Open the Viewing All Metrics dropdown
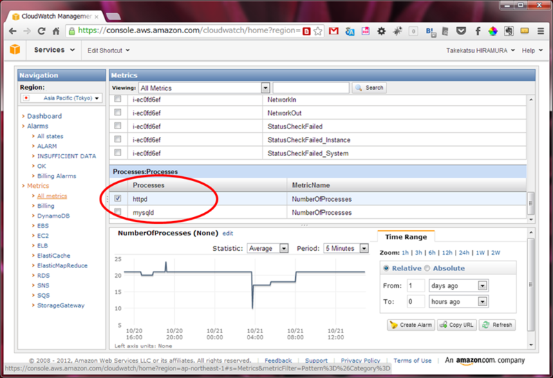Image resolution: width=553 pixels, height=378 pixels. [204, 88]
